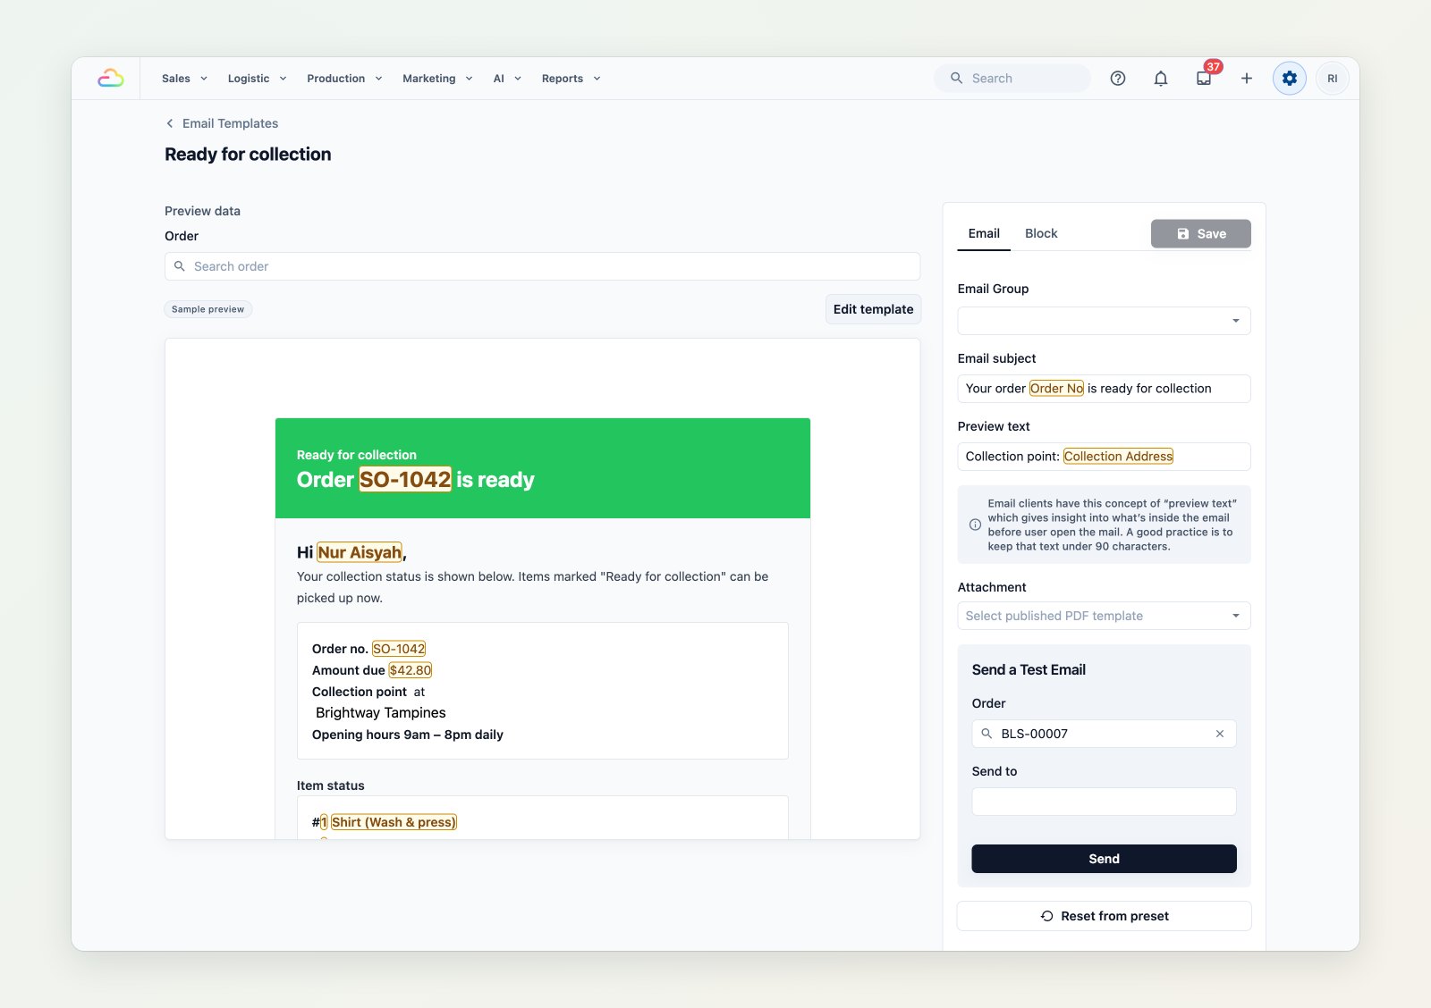Open the Attachment PDF template dropdown
The height and width of the screenshot is (1008, 1431).
[1104, 616]
